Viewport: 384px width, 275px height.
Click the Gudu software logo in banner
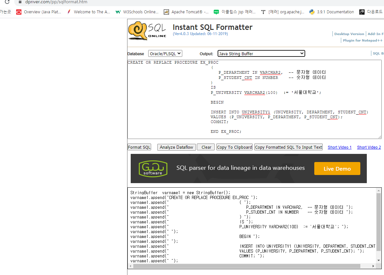click(x=153, y=169)
